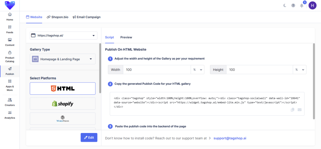Click the Height input field
321x149 pixels.
point(259,70)
